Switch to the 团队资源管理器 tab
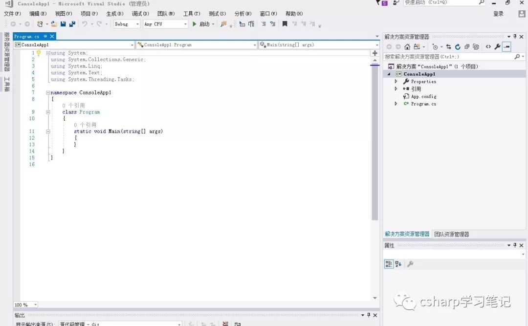 tap(452, 234)
